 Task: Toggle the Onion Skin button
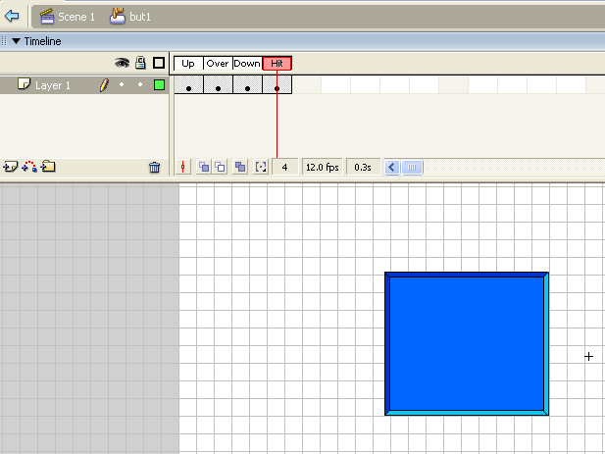(203, 167)
